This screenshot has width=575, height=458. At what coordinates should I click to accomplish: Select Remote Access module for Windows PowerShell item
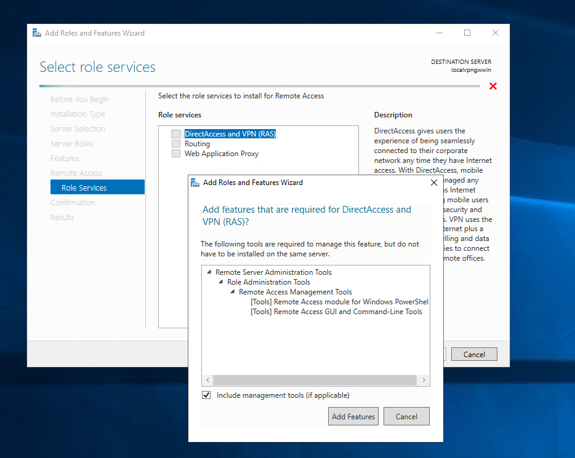click(340, 302)
